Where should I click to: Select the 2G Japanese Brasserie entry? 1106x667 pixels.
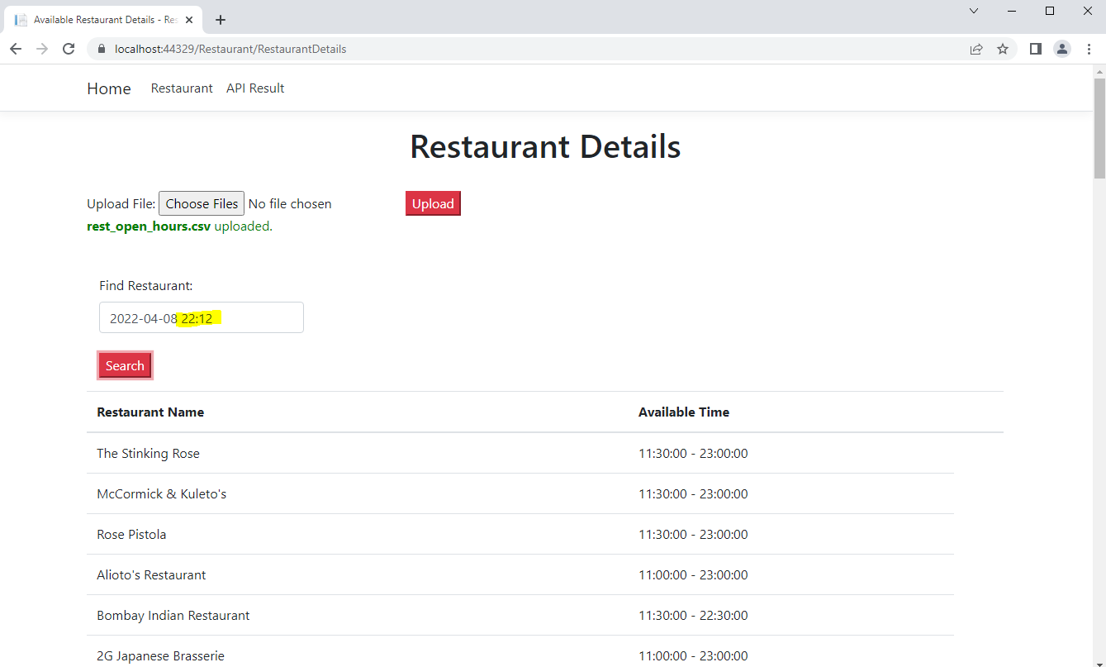160,655
